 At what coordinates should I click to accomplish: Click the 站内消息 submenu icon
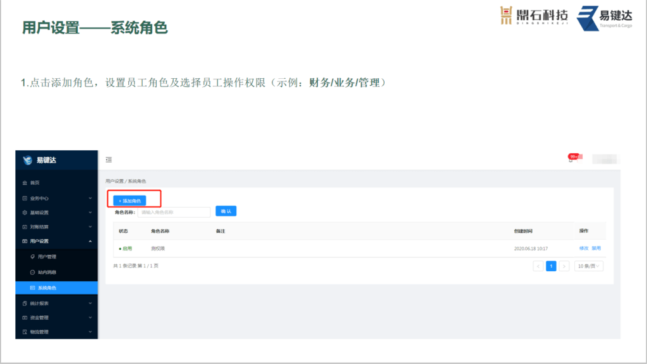pyautogui.click(x=33, y=272)
